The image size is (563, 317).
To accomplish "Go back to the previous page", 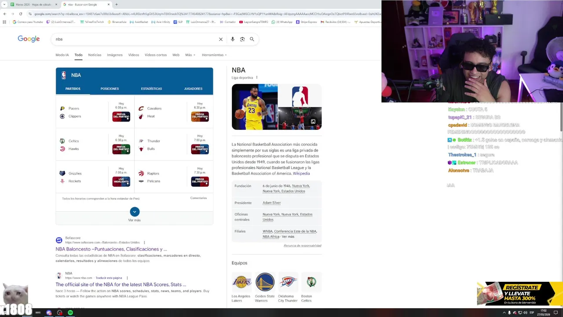I will click(x=5, y=14).
